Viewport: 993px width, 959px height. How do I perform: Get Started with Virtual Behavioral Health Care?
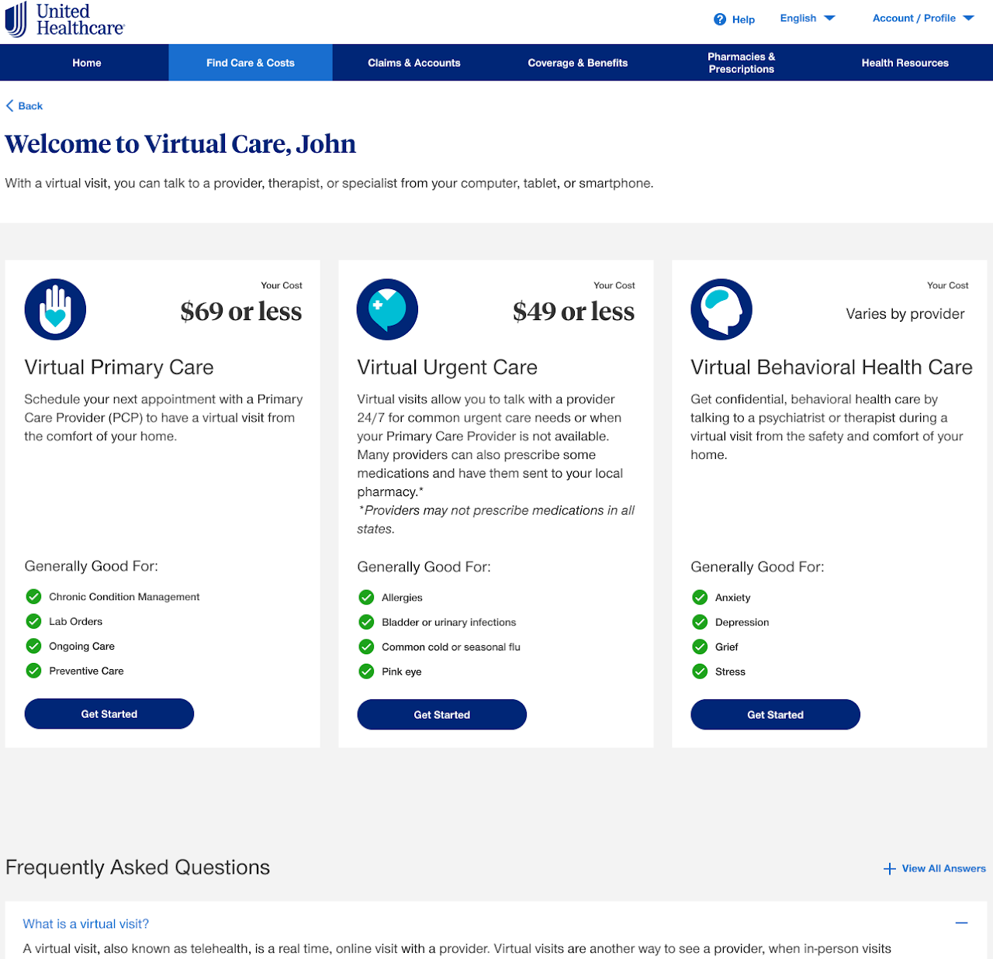click(x=776, y=715)
